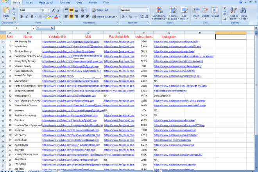Toggle Underline formatting

32,17
